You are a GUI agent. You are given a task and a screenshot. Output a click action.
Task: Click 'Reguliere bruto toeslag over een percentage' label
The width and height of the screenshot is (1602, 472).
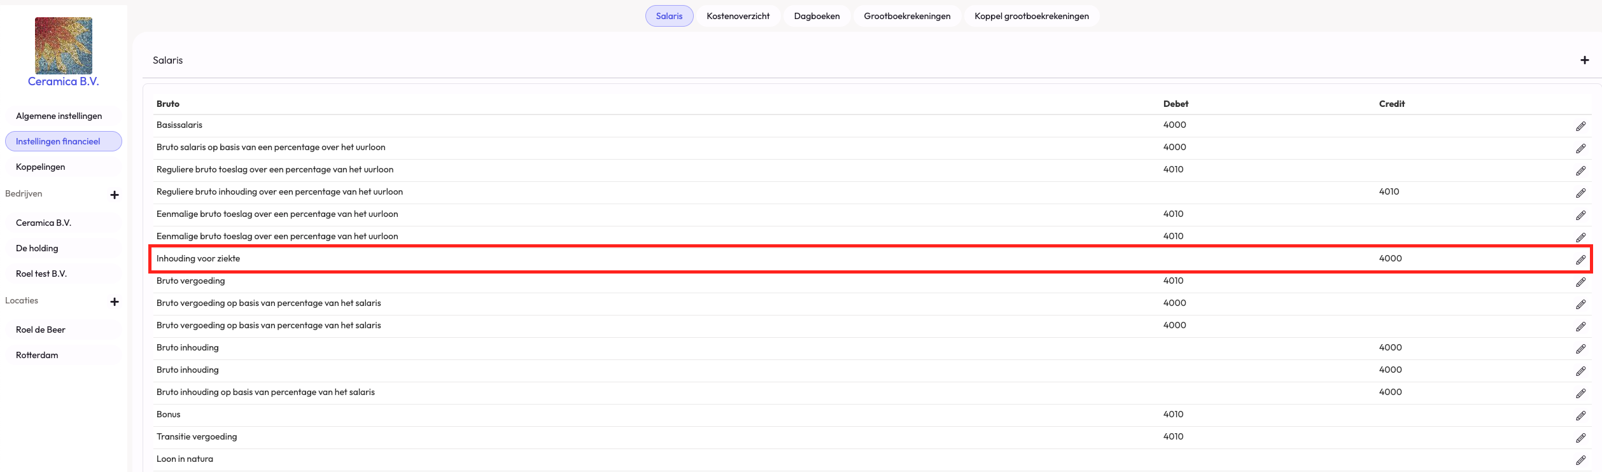(275, 169)
